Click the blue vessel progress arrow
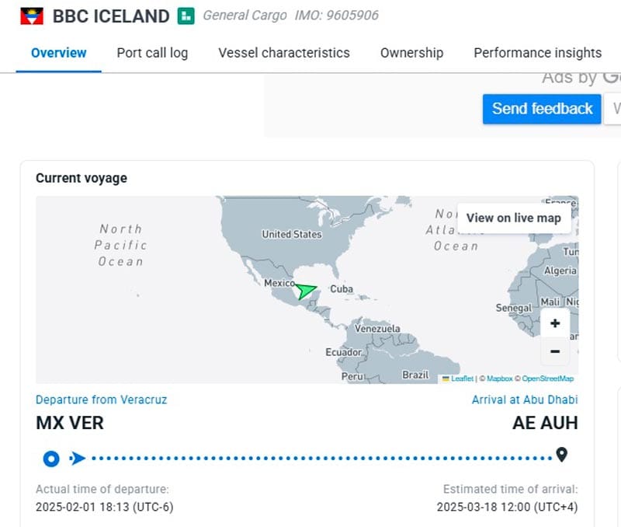 pyautogui.click(x=78, y=458)
